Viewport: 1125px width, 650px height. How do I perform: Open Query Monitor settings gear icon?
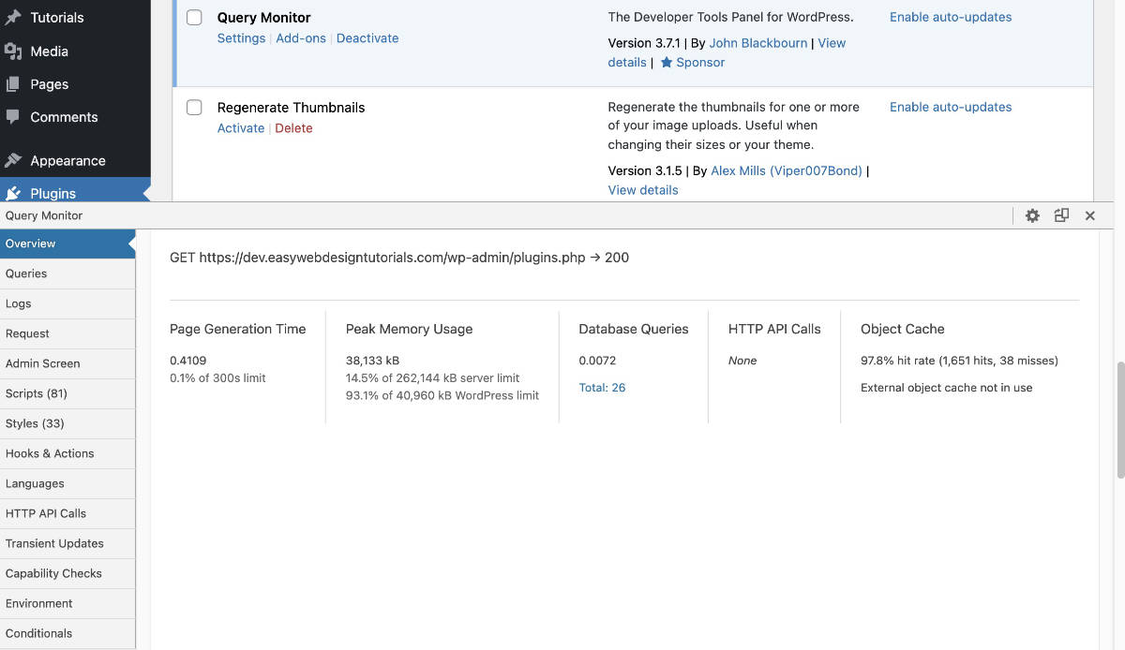tap(1032, 215)
